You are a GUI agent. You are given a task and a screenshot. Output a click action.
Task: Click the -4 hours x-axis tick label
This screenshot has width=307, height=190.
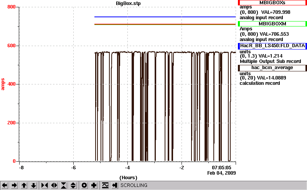pyautogui.click(x=127, y=168)
